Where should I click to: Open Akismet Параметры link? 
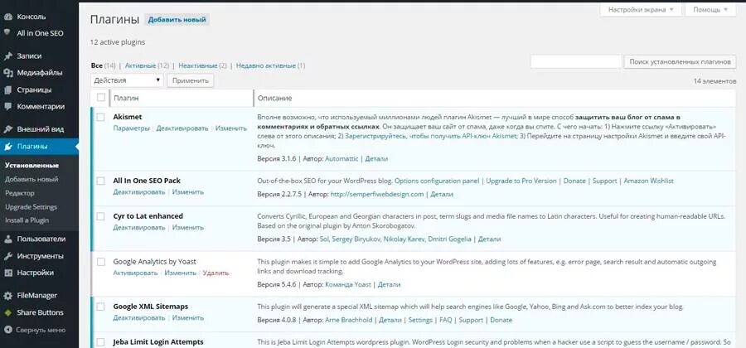tap(131, 128)
